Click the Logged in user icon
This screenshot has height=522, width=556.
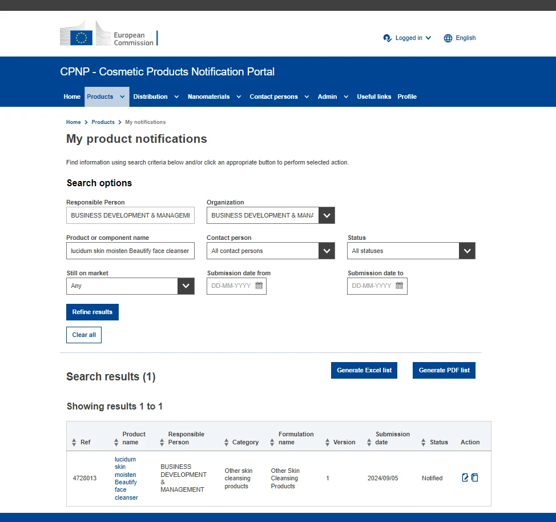pos(388,38)
